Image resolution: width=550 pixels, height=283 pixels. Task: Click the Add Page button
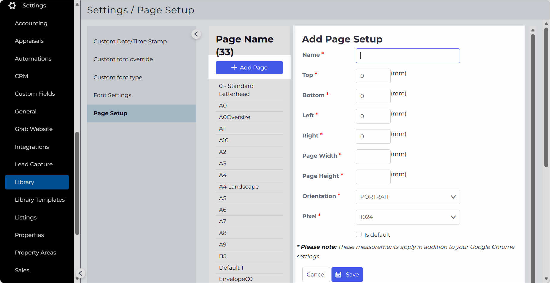(x=249, y=67)
